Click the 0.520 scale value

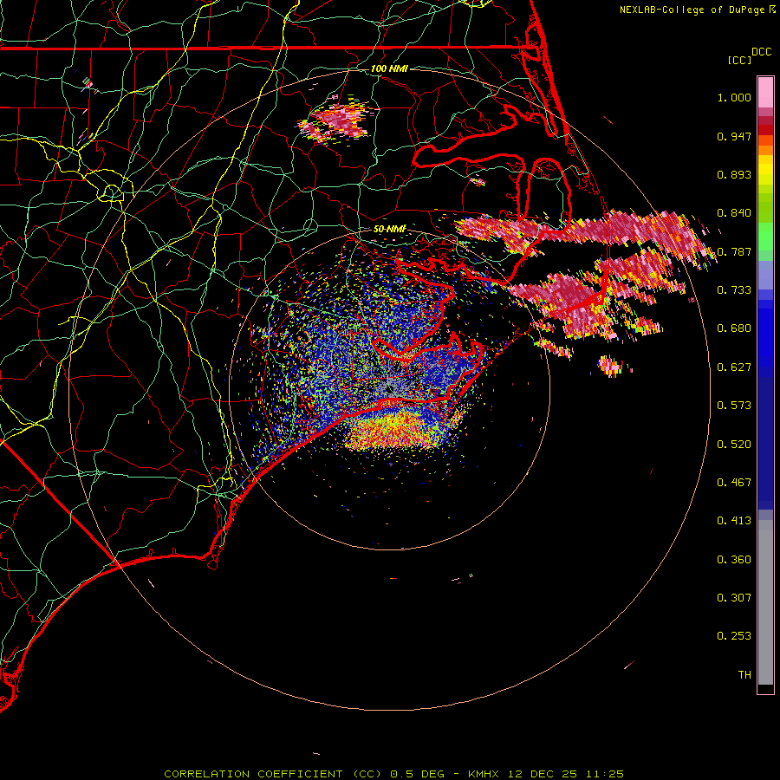click(734, 445)
